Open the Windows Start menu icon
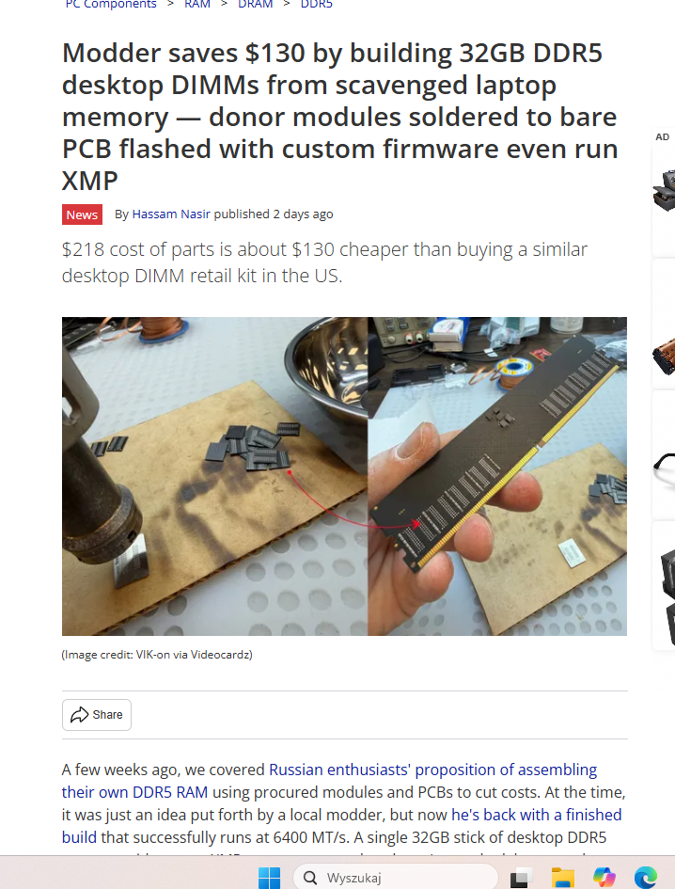 coord(269,878)
